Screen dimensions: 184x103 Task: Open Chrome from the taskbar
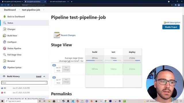click(x=106, y=101)
